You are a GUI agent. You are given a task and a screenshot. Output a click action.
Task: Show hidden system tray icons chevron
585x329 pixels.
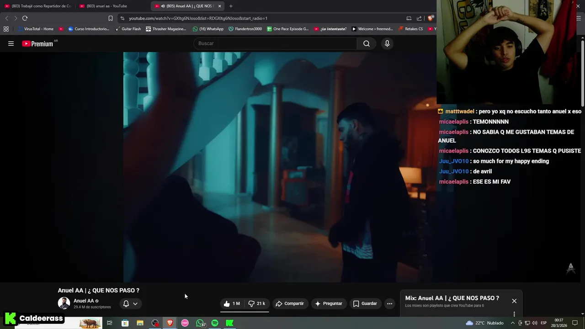click(x=512, y=323)
